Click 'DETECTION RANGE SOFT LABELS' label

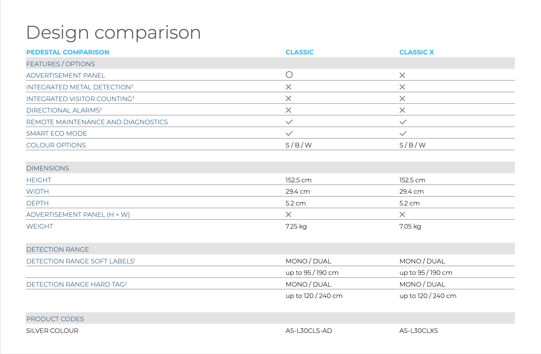click(81, 261)
